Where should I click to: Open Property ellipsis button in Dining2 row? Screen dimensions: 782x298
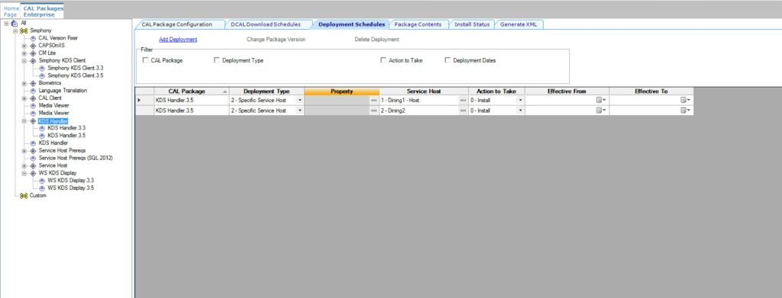pos(374,111)
